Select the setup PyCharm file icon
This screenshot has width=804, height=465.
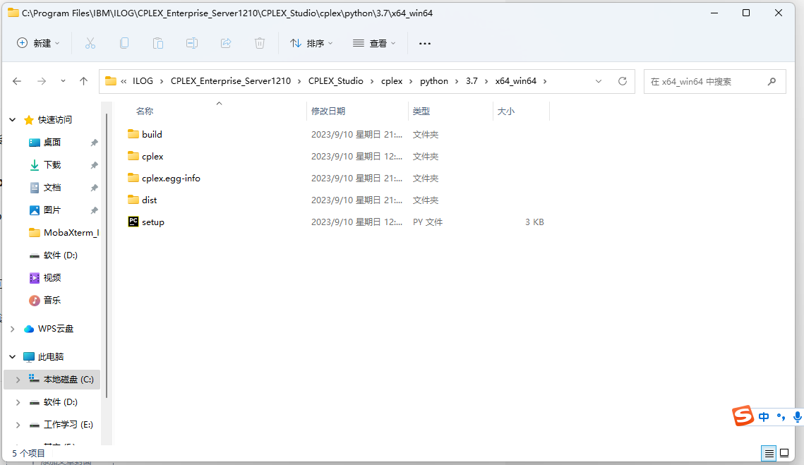(133, 222)
